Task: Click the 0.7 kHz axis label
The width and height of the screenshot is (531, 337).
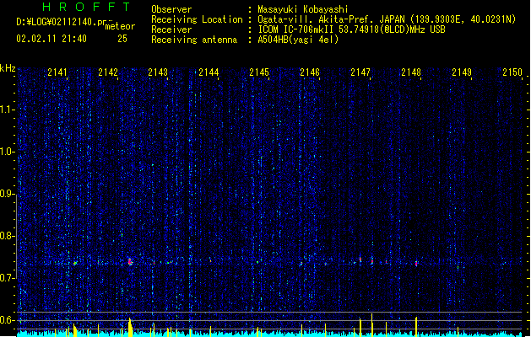Action: (x=7, y=278)
